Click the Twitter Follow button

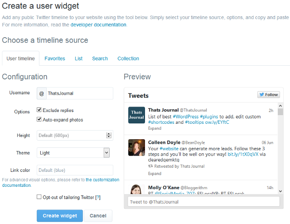pyautogui.click(x=269, y=95)
